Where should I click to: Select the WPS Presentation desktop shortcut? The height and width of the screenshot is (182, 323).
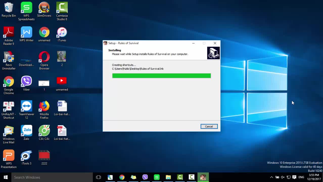9,159
